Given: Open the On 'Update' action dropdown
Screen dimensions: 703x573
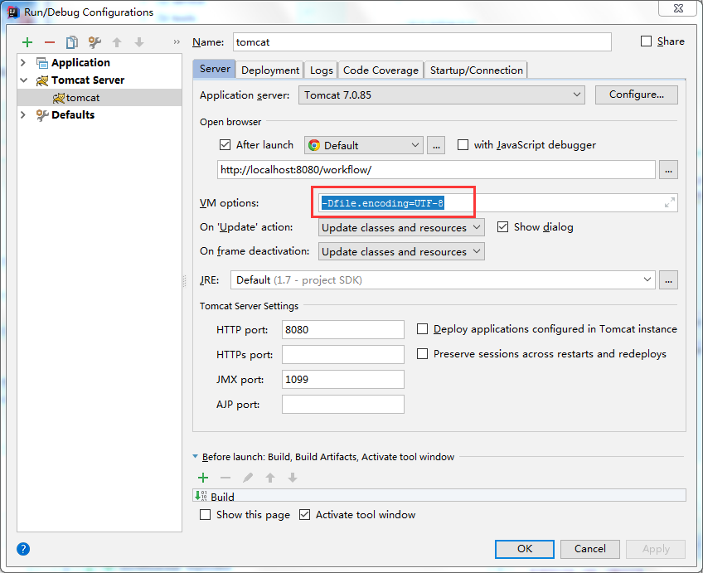Looking at the screenshot, I should (401, 227).
